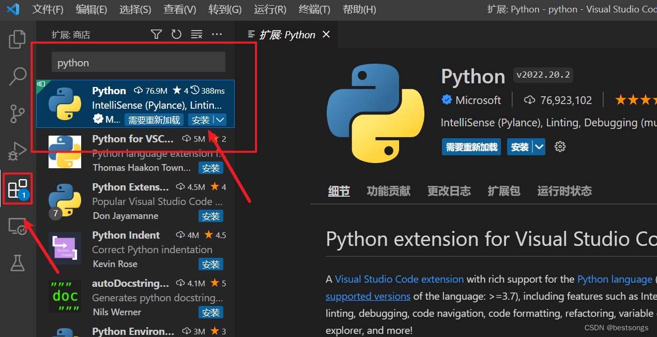Refresh the extensions list
The height and width of the screenshot is (337, 657).
[x=176, y=34]
